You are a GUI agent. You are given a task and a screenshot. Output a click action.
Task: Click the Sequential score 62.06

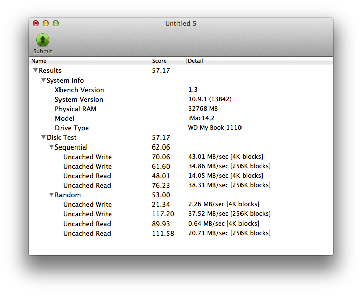161,147
